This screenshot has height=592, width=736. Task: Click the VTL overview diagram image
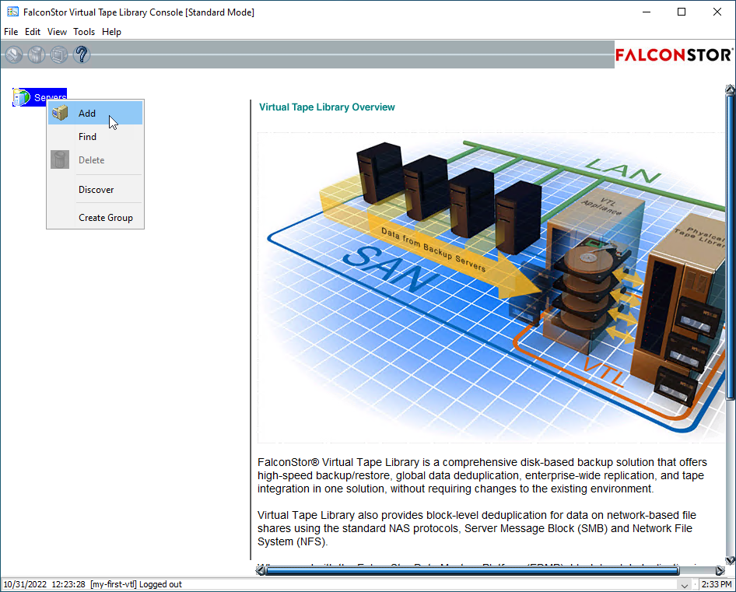[491, 287]
